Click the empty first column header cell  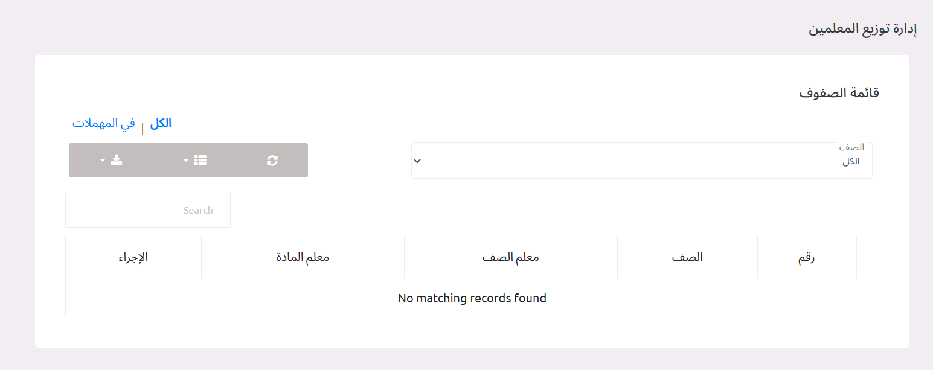pos(867,257)
